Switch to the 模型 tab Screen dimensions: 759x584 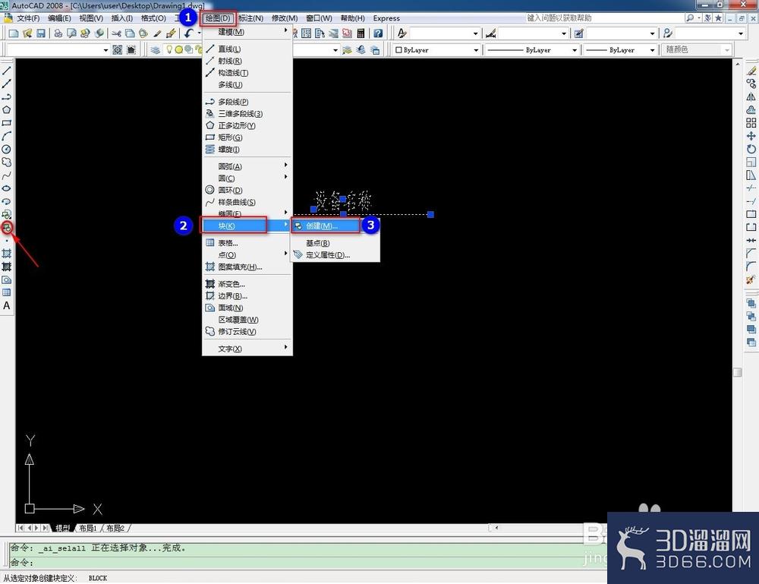[x=62, y=528]
